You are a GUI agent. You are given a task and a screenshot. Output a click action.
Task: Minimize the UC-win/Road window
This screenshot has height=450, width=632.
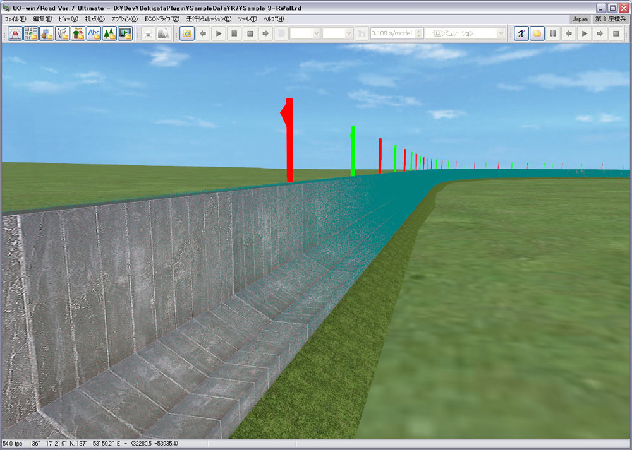601,8
